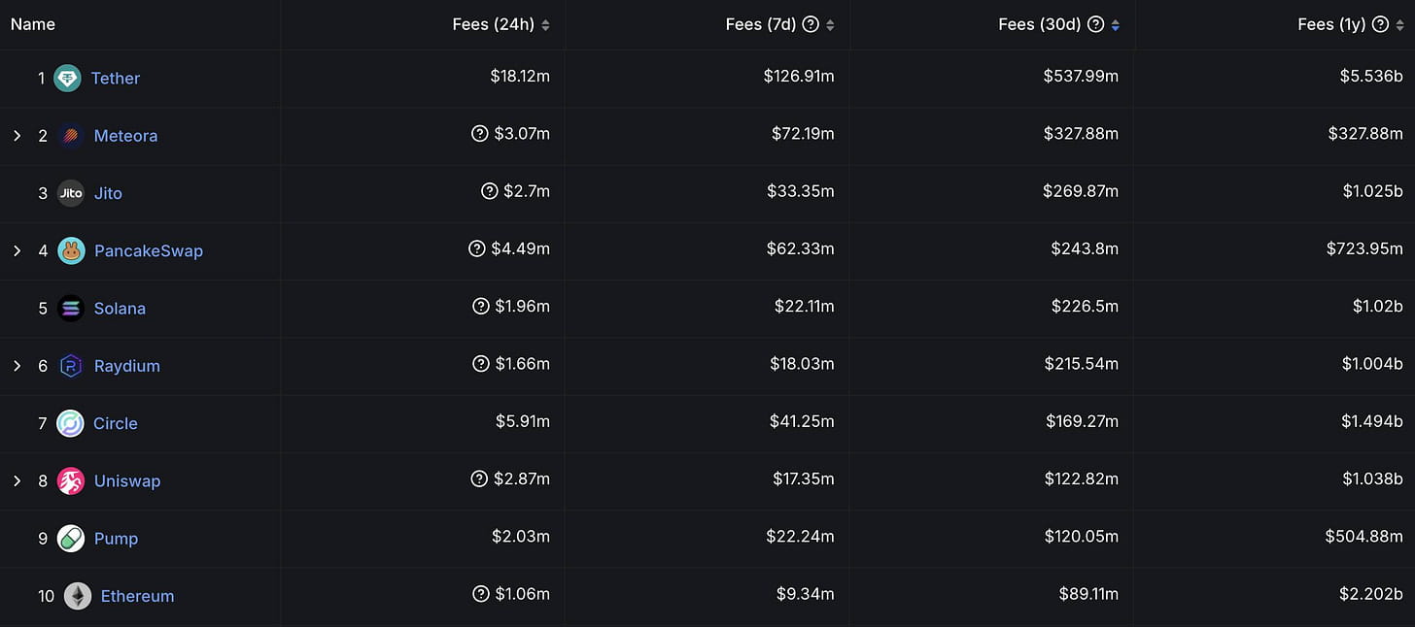Click the PancakeSwap bunny icon

click(71, 250)
